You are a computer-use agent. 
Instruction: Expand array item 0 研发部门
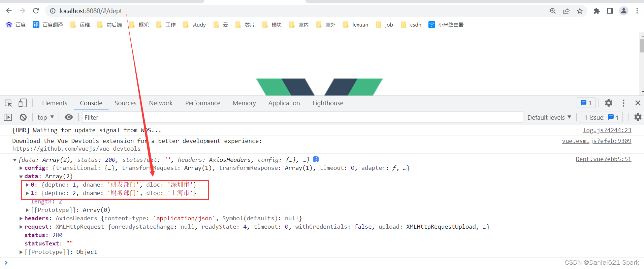tap(27, 185)
